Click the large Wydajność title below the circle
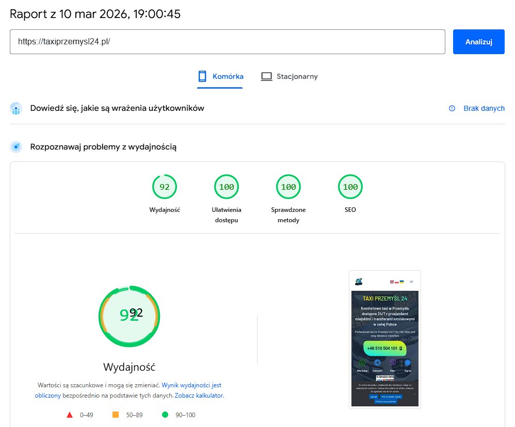Viewport: 515px width, 427px height. tap(129, 367)
